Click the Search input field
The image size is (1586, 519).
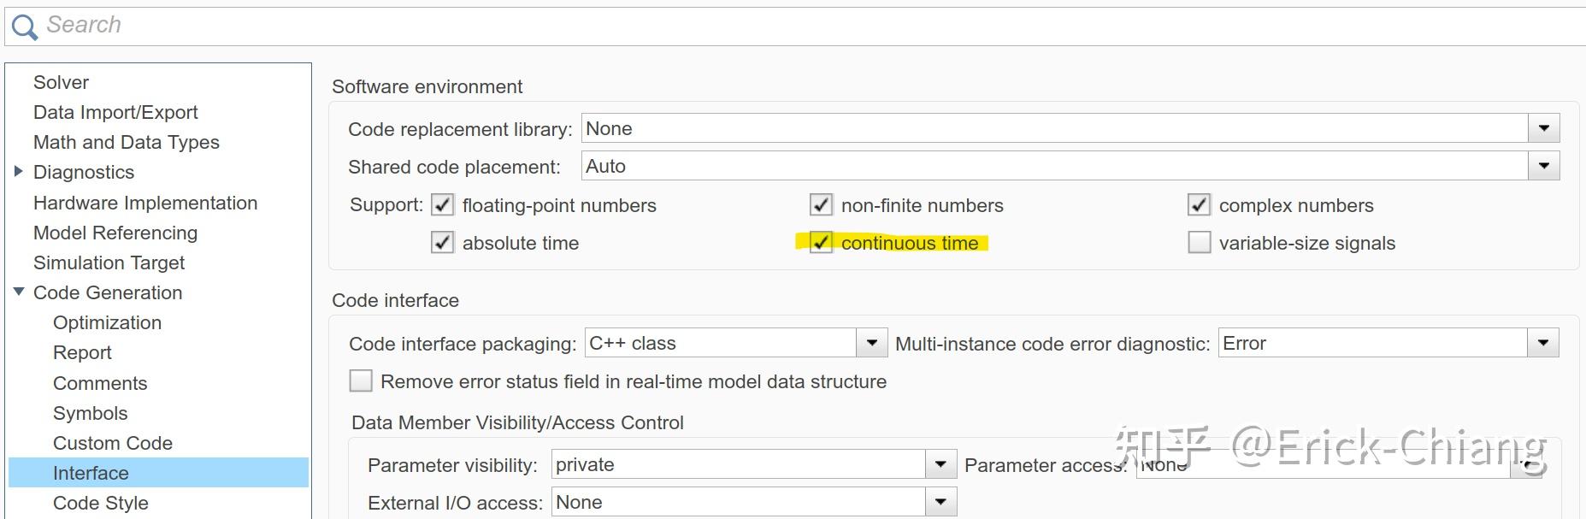click(769, 26)
